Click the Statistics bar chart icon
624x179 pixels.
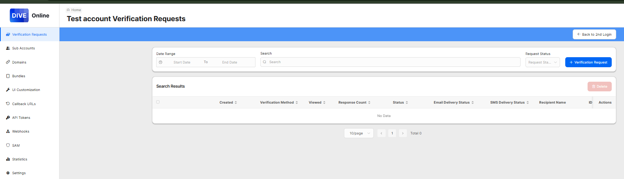8,159
